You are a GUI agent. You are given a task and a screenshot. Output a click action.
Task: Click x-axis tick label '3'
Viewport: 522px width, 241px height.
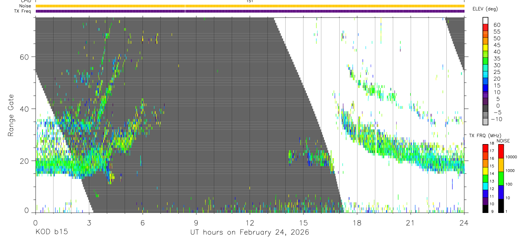pos(89,223)
